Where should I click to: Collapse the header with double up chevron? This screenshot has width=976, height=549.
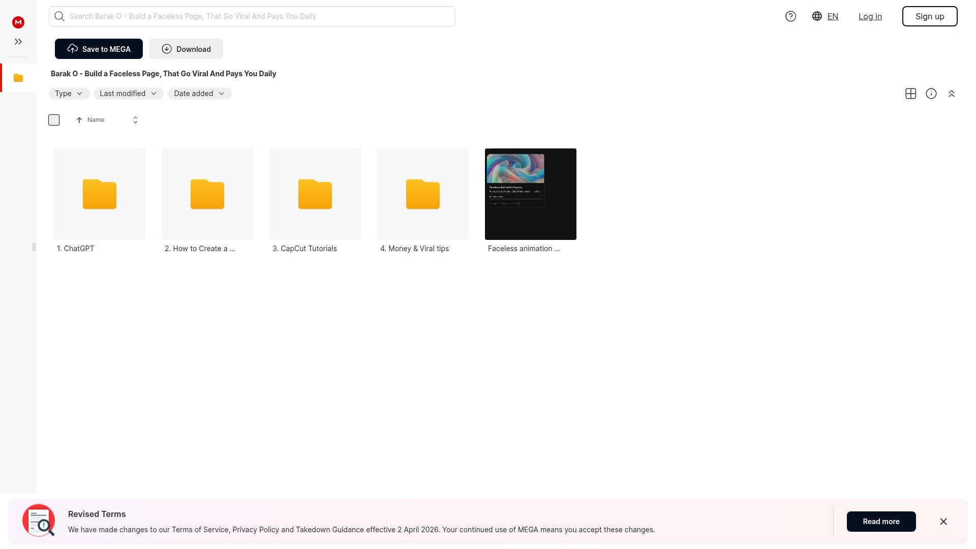pos(951,94)
